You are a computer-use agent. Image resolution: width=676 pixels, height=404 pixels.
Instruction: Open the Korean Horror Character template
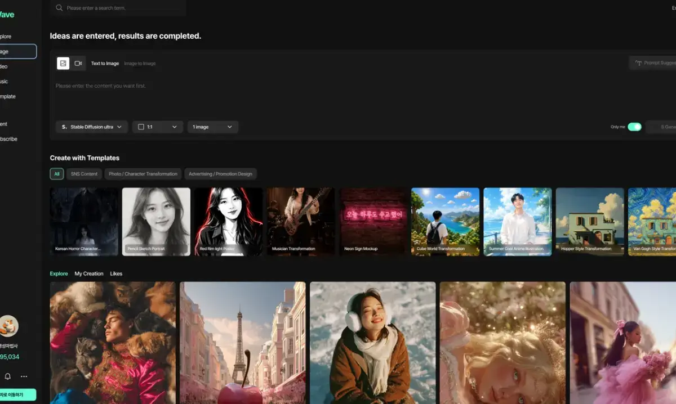[84, 222]
